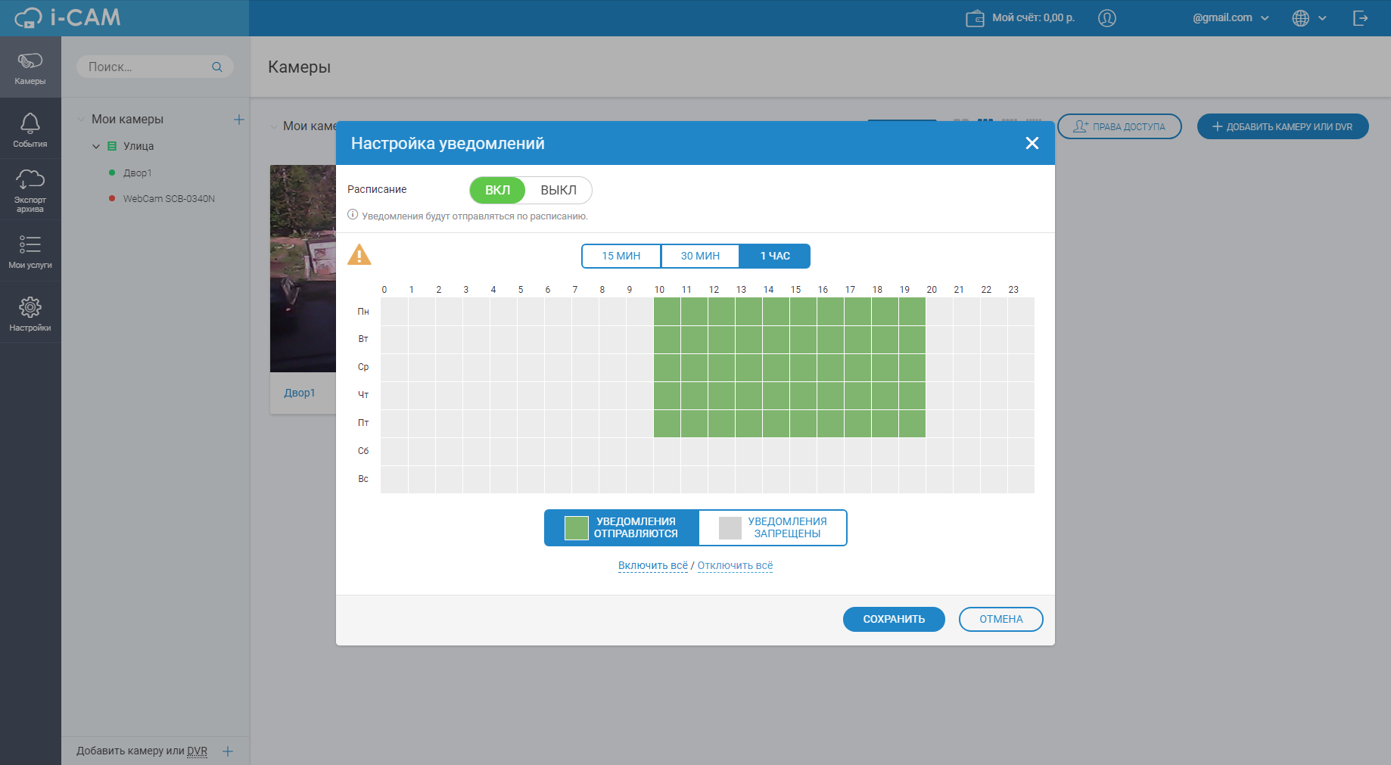Select the УВЕДОМЛЕНИЯ ЗАПРЕЩЕНЫ paint mode

tap(773, 527)
